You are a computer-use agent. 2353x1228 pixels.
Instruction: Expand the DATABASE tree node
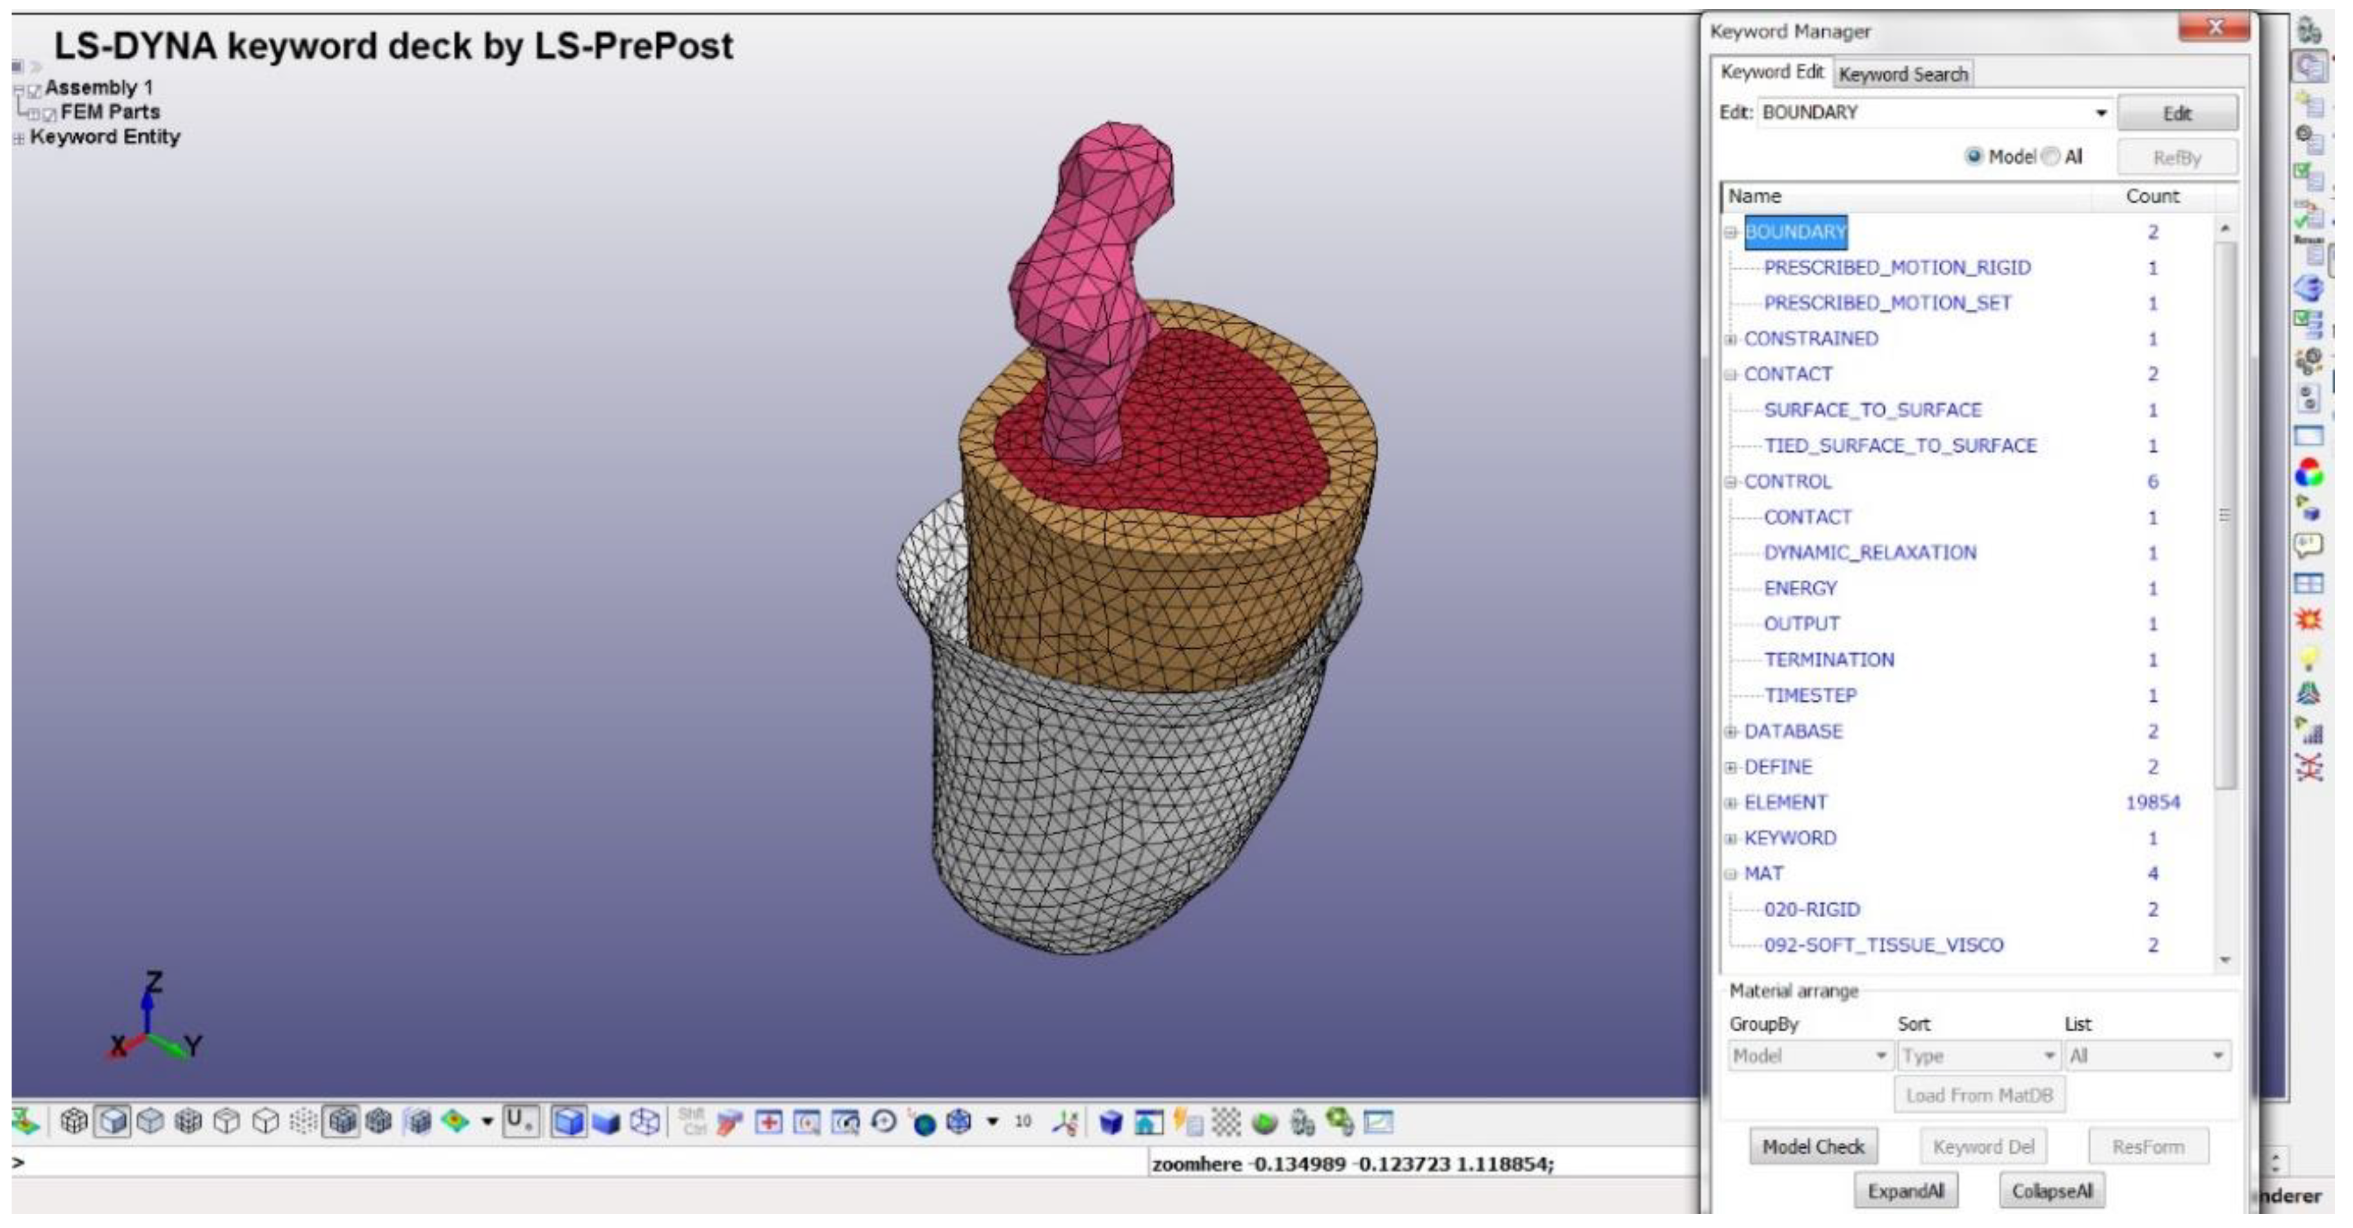(x=1730, y=731)
